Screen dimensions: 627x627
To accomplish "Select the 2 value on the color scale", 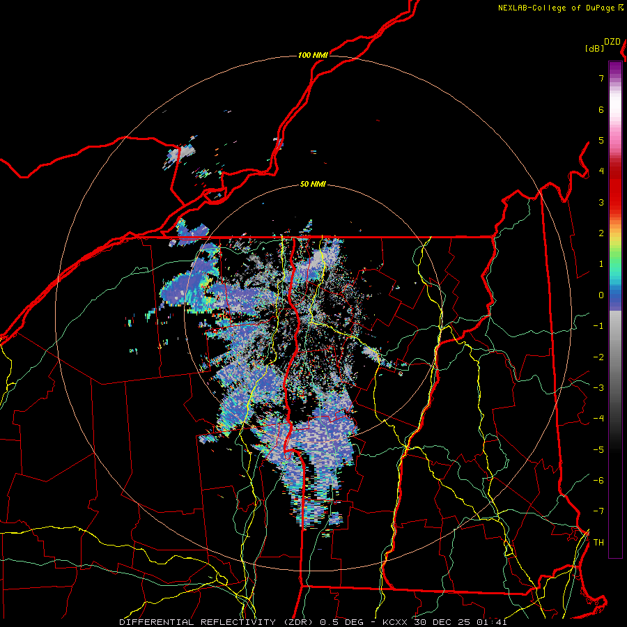I will (601, 233).
